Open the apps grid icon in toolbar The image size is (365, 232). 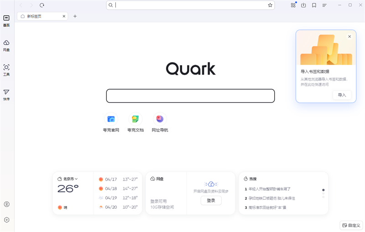tap(293, 5)
